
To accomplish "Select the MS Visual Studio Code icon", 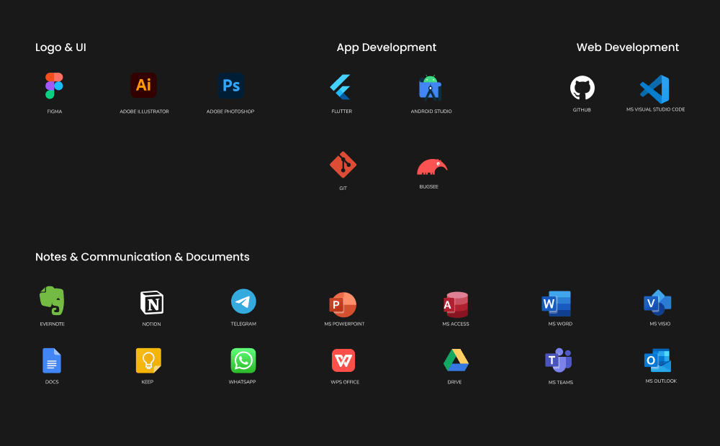I will [654, 89].
